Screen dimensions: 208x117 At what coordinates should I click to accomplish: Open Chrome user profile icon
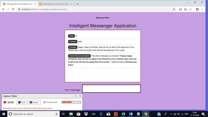[197, 9]
